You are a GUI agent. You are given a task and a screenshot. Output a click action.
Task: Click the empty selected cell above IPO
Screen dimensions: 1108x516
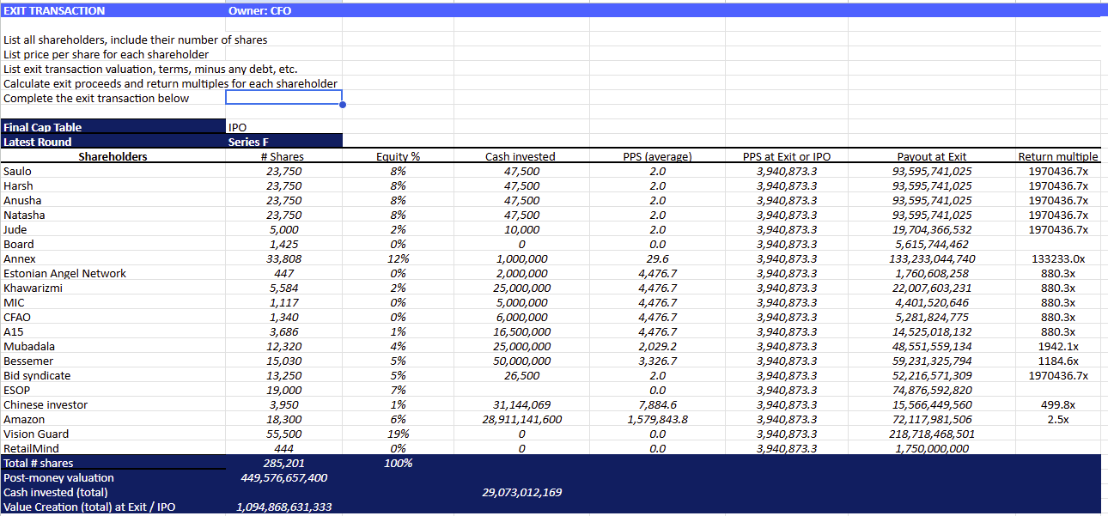click(283, 98)
